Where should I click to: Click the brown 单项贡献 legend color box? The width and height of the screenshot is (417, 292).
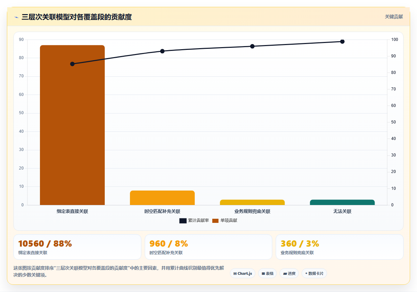(x=215, y=221)
